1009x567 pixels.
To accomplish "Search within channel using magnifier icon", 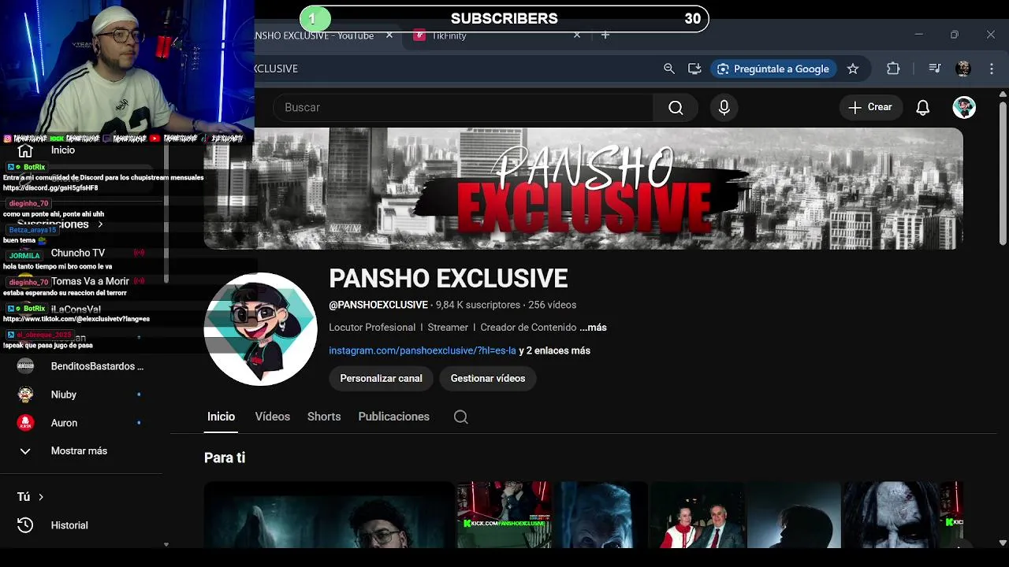I will click(x=461, y=417).
